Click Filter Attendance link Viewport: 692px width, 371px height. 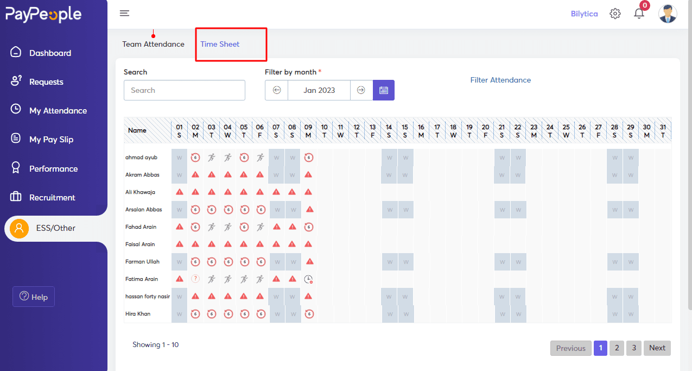click(x=500, y=80)
